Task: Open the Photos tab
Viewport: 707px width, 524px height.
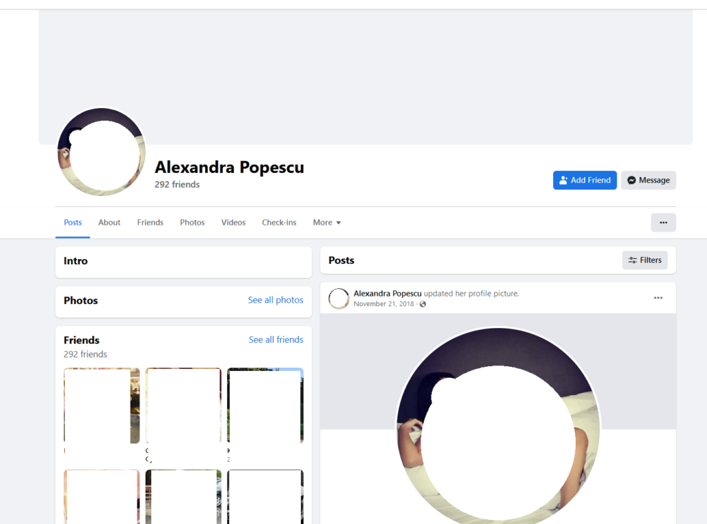Action: (x=192, y=223)
